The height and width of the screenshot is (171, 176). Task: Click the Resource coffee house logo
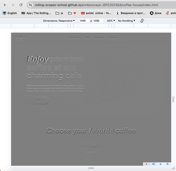pyautogui.click(x=21, y=38)
